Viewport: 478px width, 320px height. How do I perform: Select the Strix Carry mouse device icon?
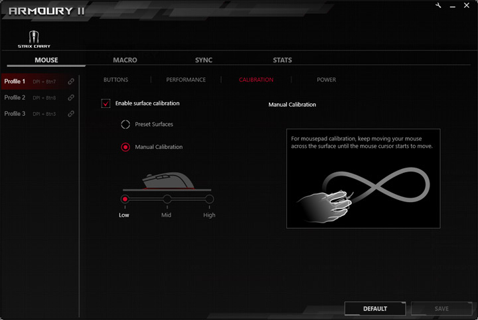tap(34, 39)
